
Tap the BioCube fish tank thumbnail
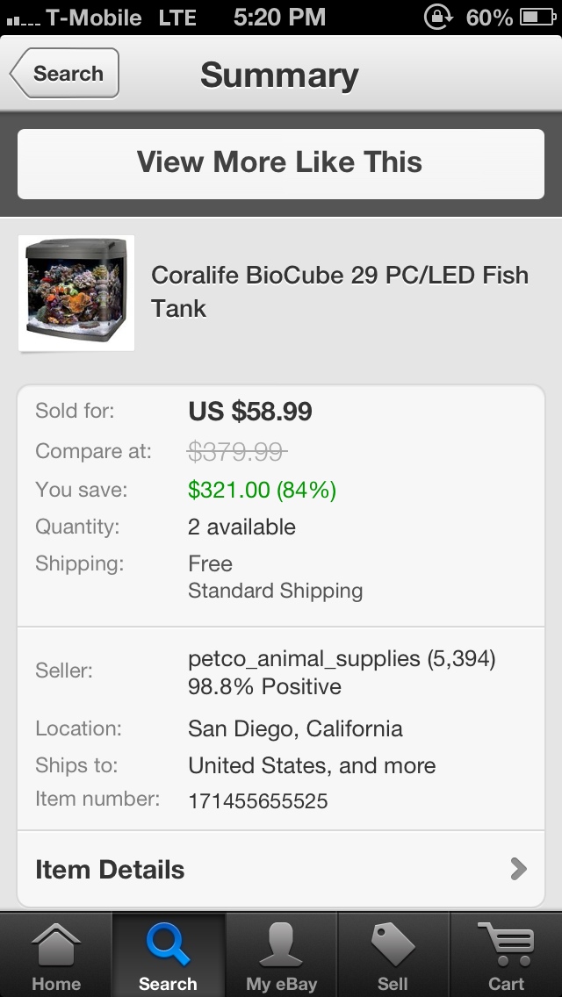click(76, 292)
